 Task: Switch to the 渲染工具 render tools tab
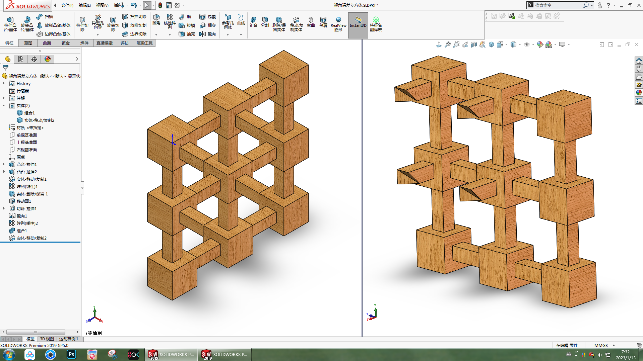point(145,43)
